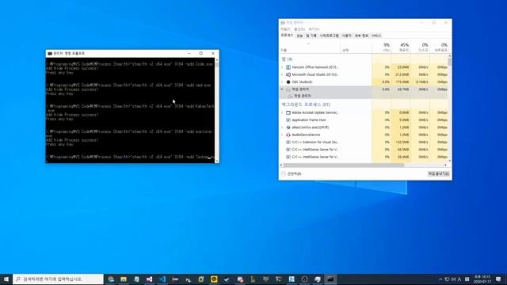Click the 212.6MB memory value for Visual Studio
Screen dimensions: 507x285
[x=402, y=74]
